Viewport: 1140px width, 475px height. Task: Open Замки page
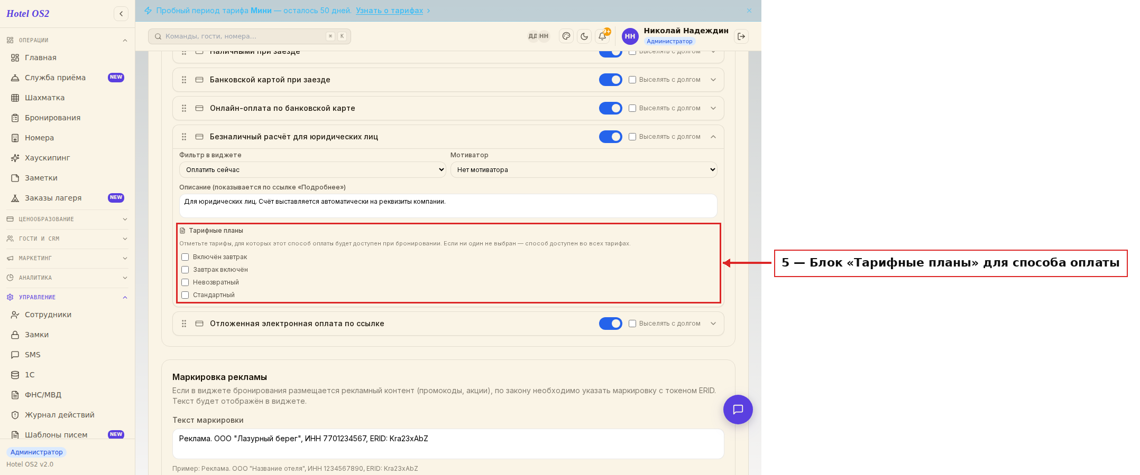[67, 335]
